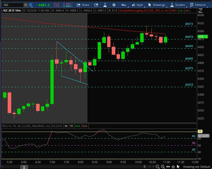The image size is (212, 169).
Task: Open the Share chart button
Action: 83,5
